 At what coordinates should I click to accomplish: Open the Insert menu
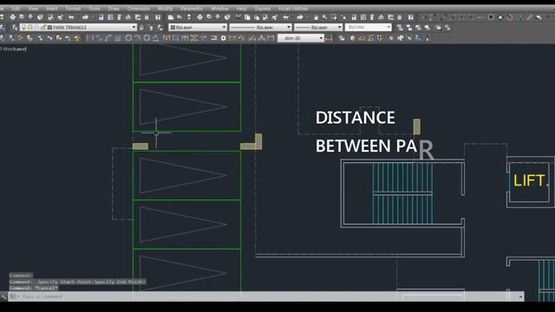pos(52,9)
